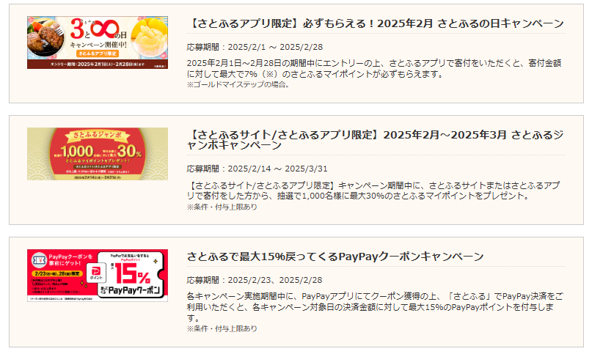
Task: Click the 2025年2月 さとふるの日キャンペーン title
Action: 376,23
